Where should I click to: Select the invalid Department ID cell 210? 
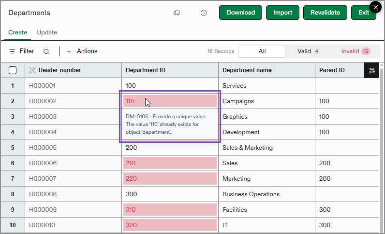tap(170, 163)
